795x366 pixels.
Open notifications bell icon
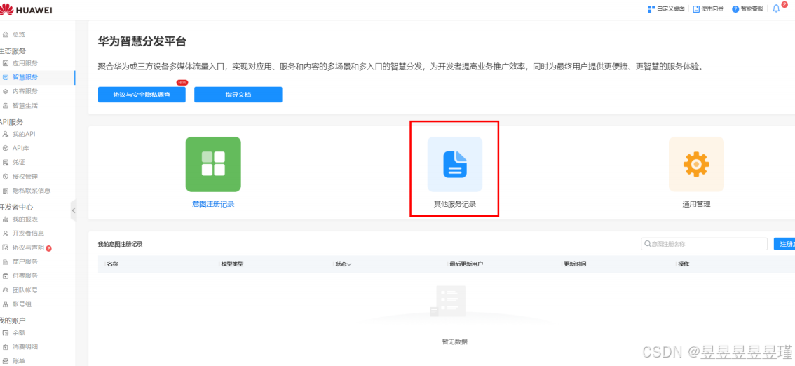[776, 8]
